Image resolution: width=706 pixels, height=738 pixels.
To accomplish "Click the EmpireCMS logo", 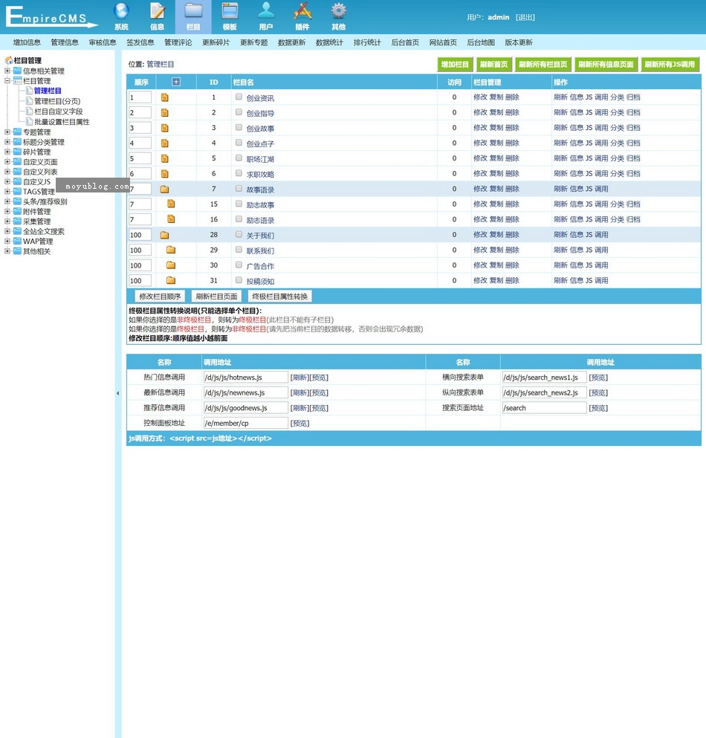I will click(51, 17).
